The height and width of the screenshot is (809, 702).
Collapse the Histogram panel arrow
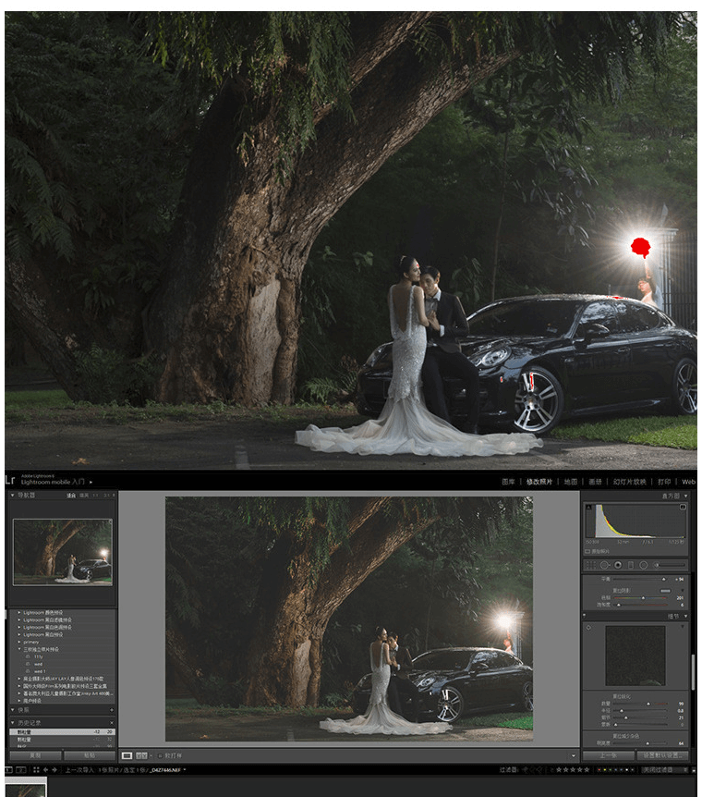tap(686, 496)
